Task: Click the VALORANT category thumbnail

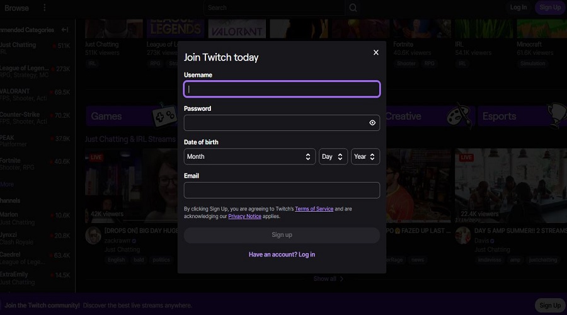Action: (237, 28)
